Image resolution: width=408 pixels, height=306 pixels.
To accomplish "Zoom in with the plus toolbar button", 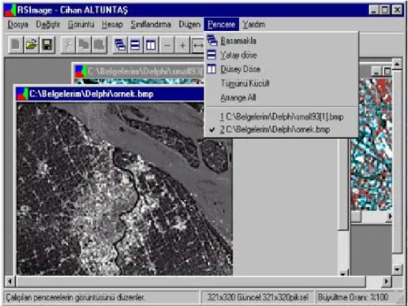I will click(183, 45).
